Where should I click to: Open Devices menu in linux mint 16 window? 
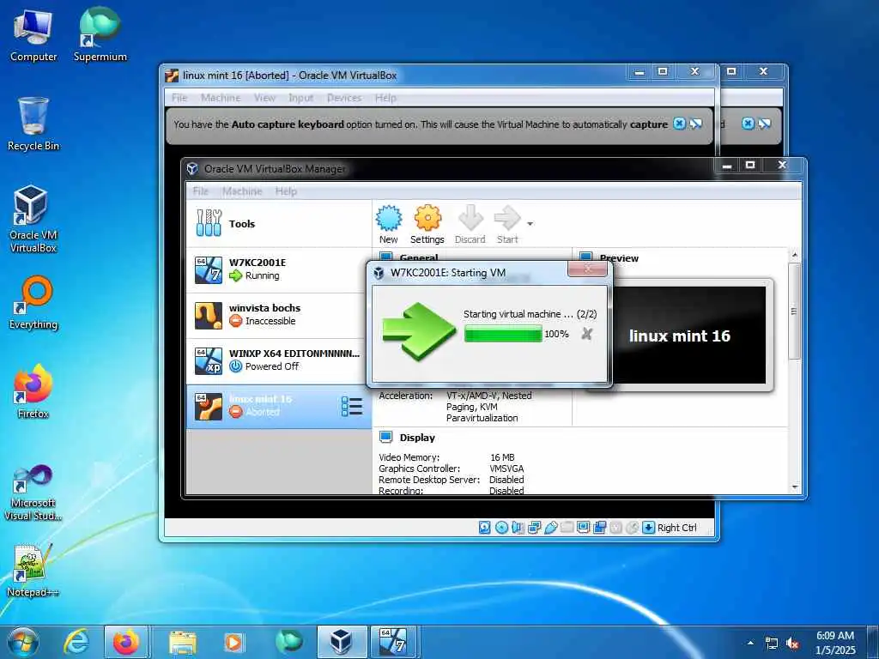pyautogui.click(x=344, y=98)
